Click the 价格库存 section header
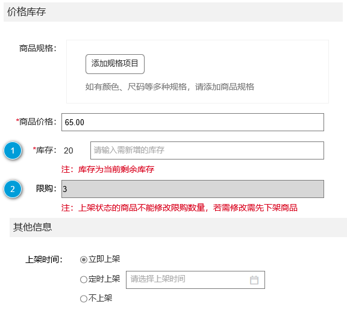Viewport: 347px width, 319px height. (x=173, y=12)
